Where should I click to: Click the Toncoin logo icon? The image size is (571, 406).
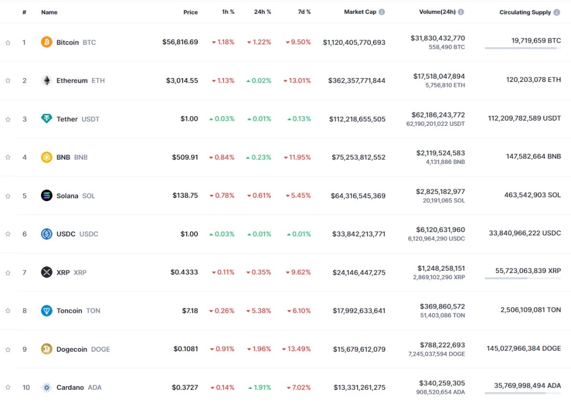[46, 311]
